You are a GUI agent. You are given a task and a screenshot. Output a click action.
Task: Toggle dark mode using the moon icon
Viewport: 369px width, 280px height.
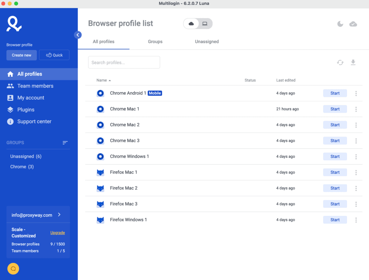point(340,24)
